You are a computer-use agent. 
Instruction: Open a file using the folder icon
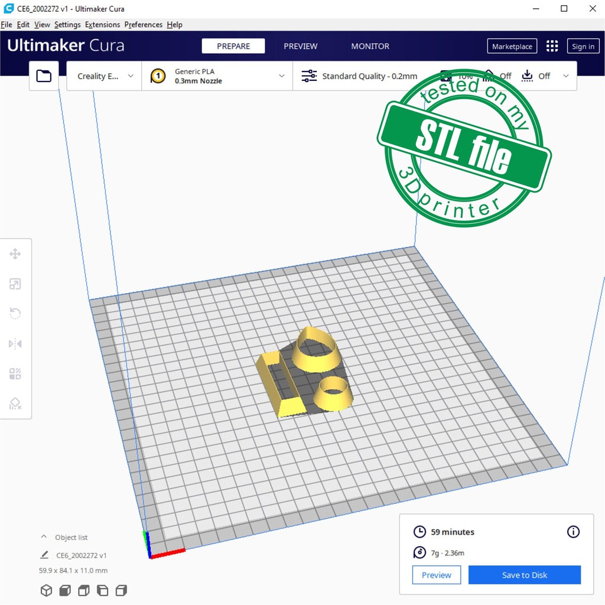pyautogui.click(x=44, y=76)
